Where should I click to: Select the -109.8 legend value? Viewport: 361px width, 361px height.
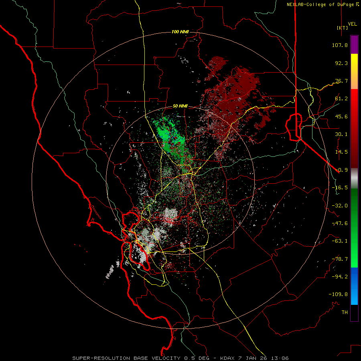click(338, 294)
